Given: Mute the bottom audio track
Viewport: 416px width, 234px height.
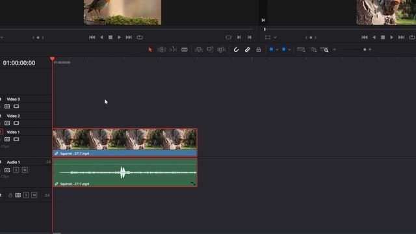Looking at the screenshot, I should point(34,195).
